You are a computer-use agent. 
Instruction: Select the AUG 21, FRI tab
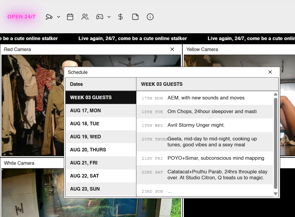(101, 163)
